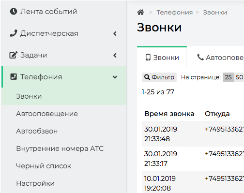The image size is (244, 193).
Task: Click the magnifier icon on Фильтр
Action: pos(147,77)
